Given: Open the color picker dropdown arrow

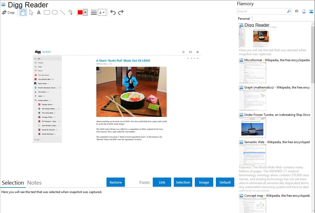Looking at the screenshot, I should point(85,12).
